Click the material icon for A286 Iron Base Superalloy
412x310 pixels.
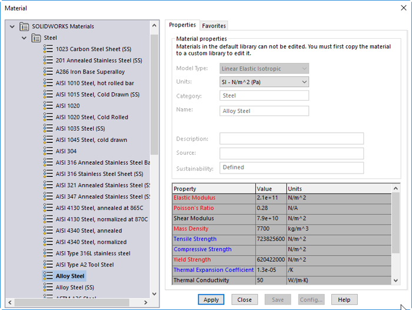48,72
